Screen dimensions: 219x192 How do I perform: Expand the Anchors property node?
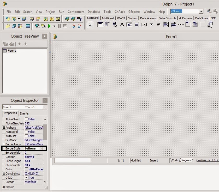4,128
